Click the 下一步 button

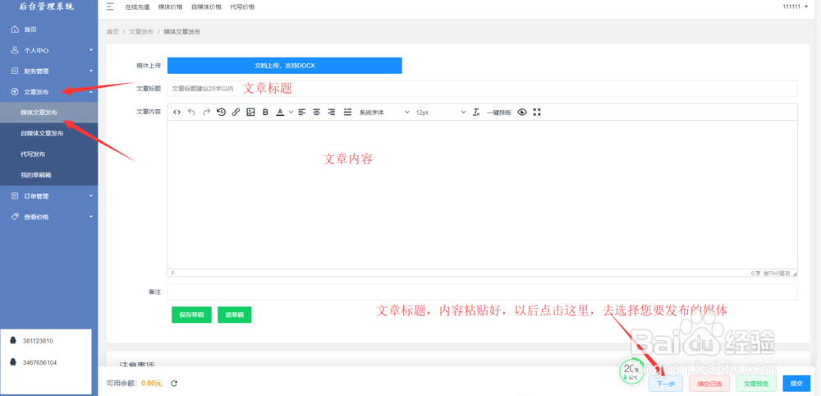(666, 384)
